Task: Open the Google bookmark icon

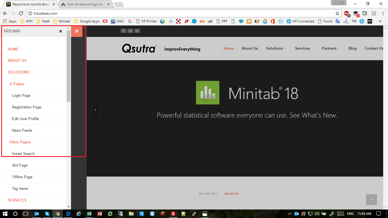Action: (x=130, y=21)
